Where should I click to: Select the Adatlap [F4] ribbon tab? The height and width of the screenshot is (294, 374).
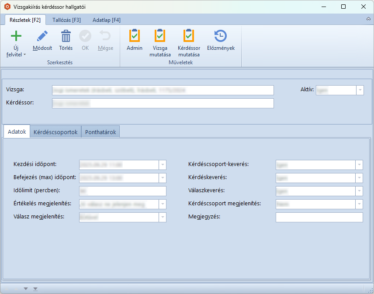107,20
